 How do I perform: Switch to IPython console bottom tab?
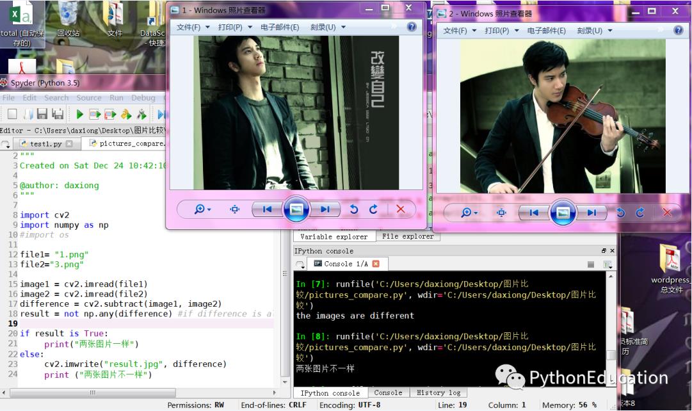[330, 393]
